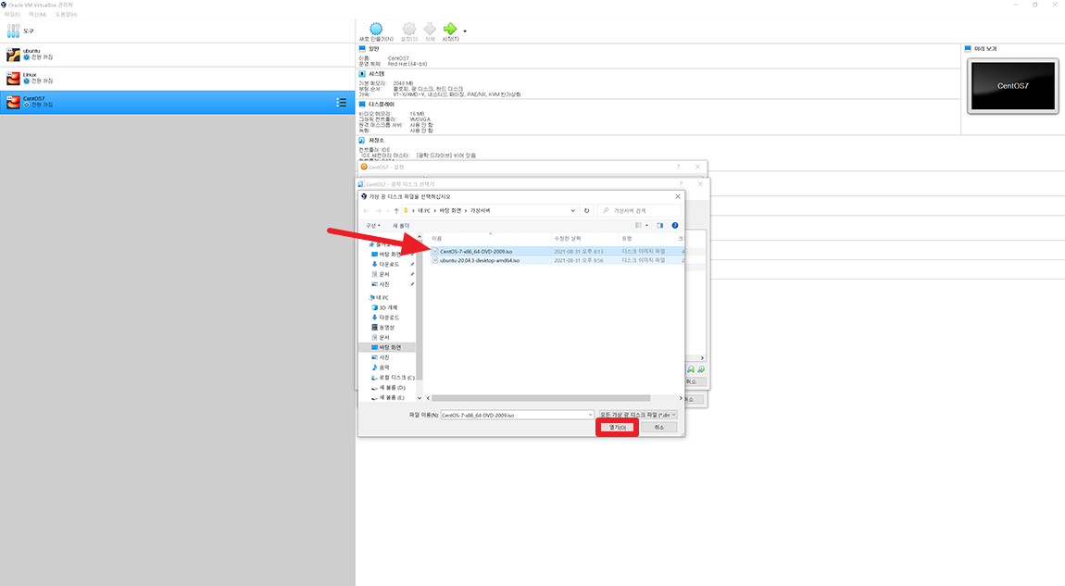Click the up-one-level arrow in file dialog
This screenshot has height=586, width=1065.
click(396, 210)
